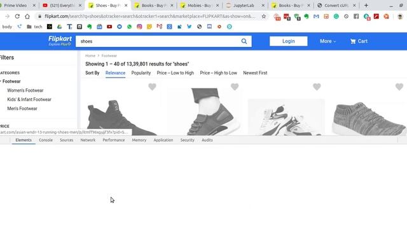Bookmark this page with the star icon
This screenshot has height=229, width=407.
tap(264, 17)
